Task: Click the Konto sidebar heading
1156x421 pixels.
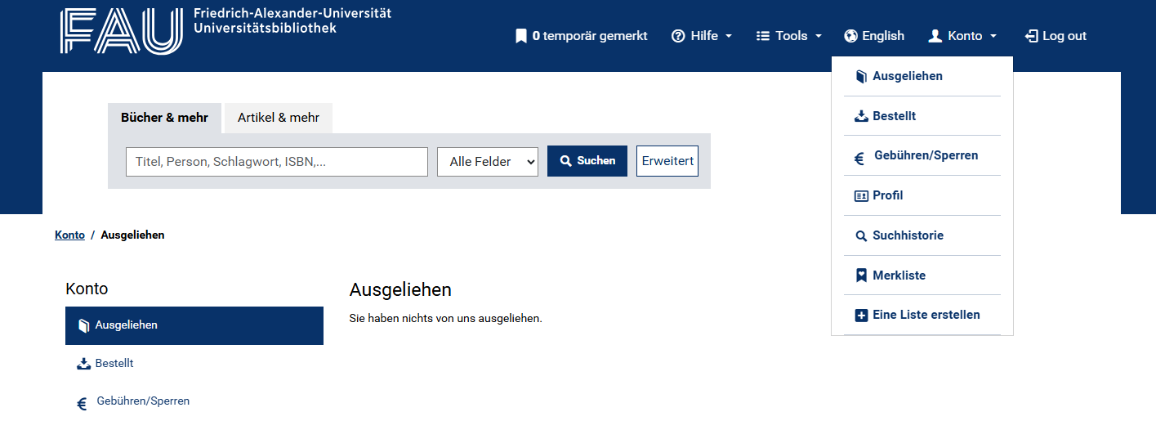Action: pos(87,289)
